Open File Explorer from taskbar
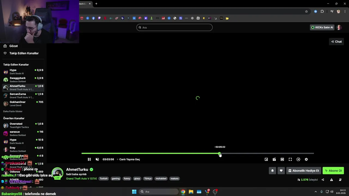Screen dimensions: 349x196 191,192
